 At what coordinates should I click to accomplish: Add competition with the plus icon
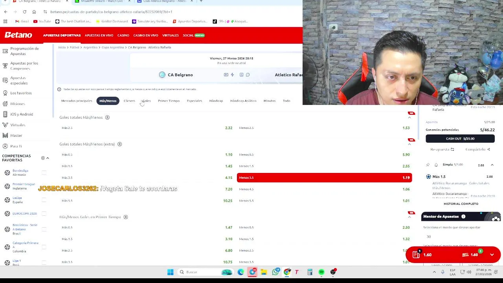point(43,158)
